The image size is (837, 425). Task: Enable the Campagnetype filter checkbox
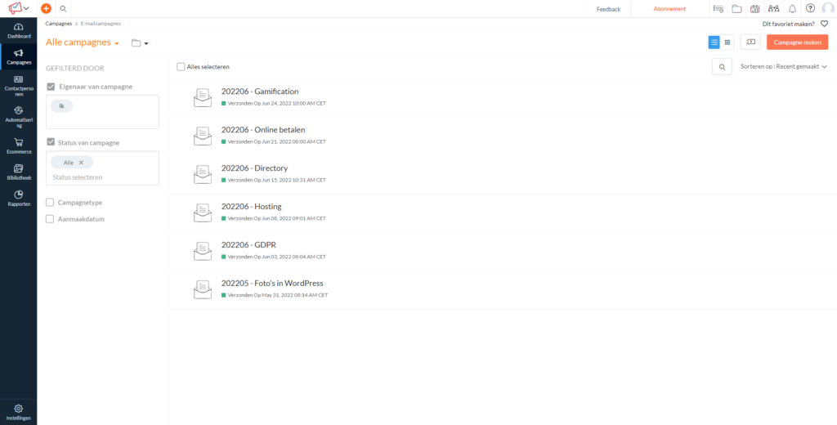(x=50, y=203)
